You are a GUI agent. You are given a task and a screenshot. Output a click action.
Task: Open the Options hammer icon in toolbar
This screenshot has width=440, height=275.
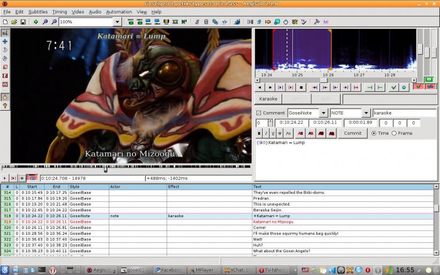pos(317,22)
